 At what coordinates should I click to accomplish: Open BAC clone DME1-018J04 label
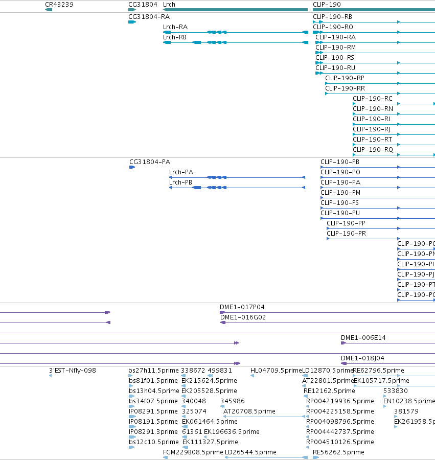coord(362,358)
